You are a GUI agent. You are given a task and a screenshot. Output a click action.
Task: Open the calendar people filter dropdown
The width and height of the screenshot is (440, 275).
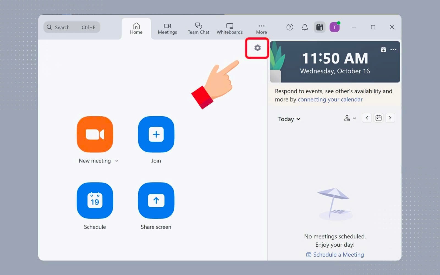[350, 118]
